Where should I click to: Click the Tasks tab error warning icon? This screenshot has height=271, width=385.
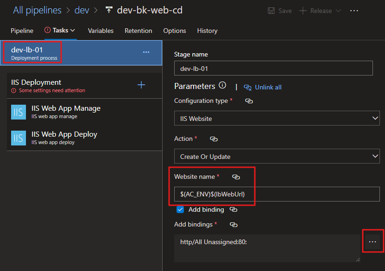tap(47, 30)
